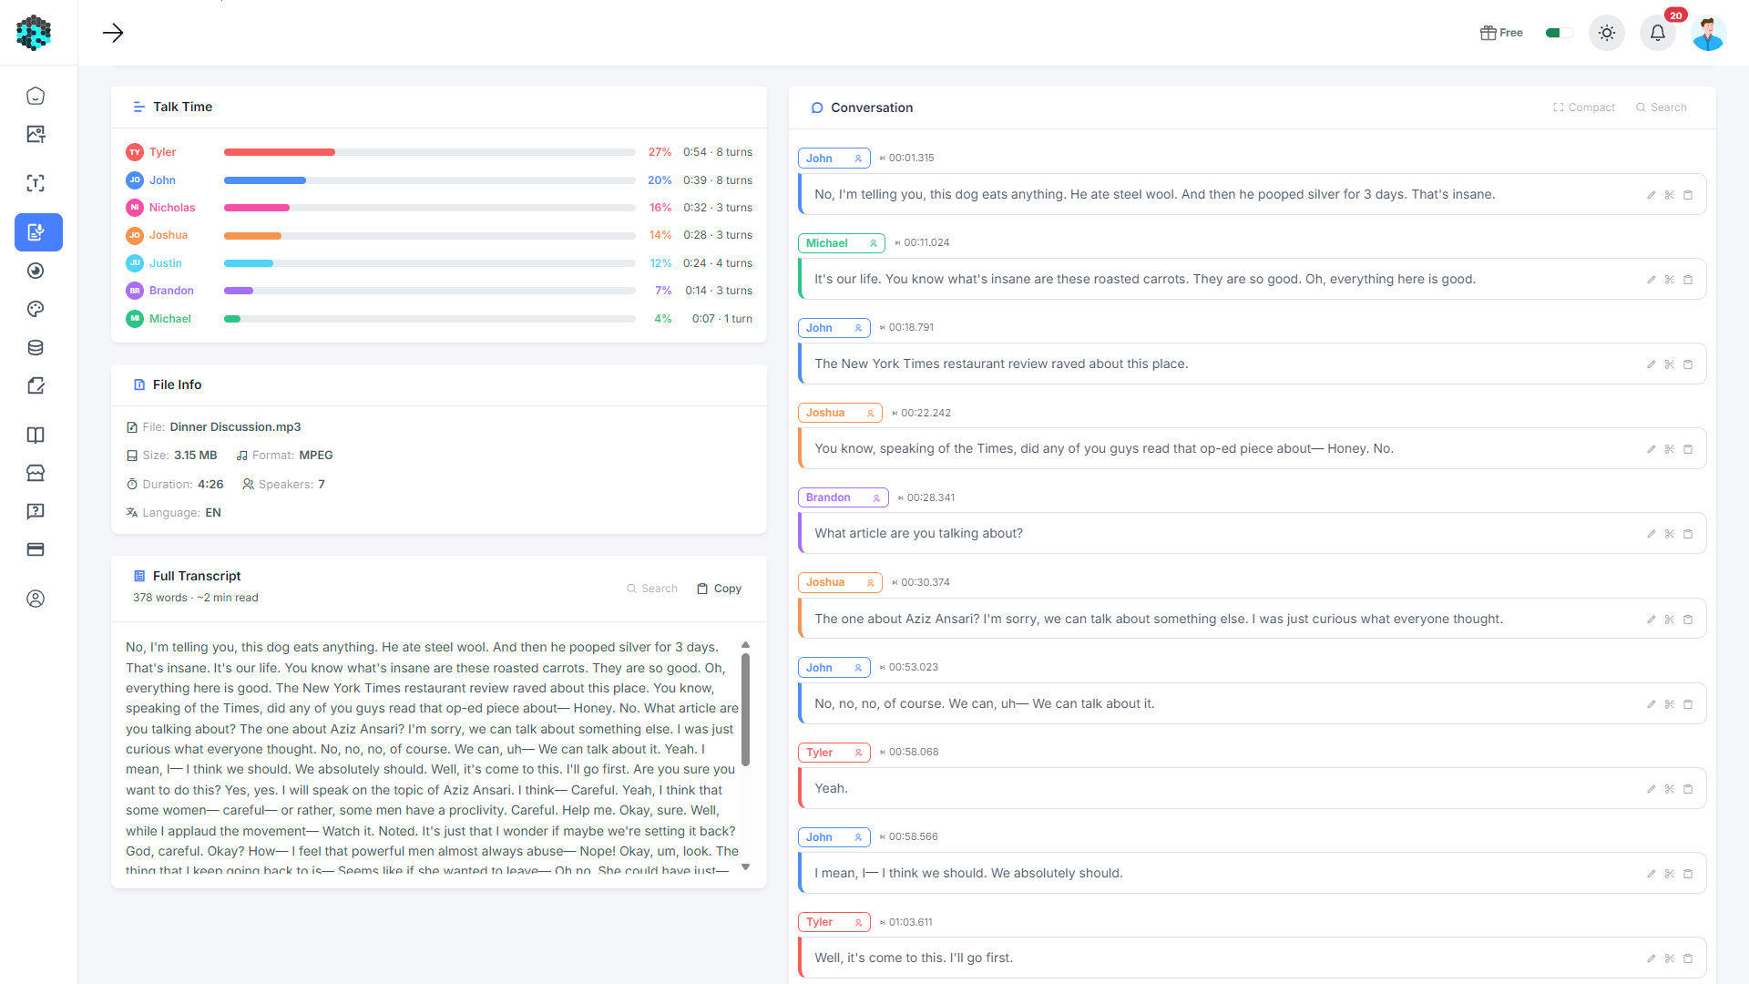This screenshot has height=984, width=1749.
Task: Edit Michael's roasted carrots message
Action: click(x=1651, y=280)
